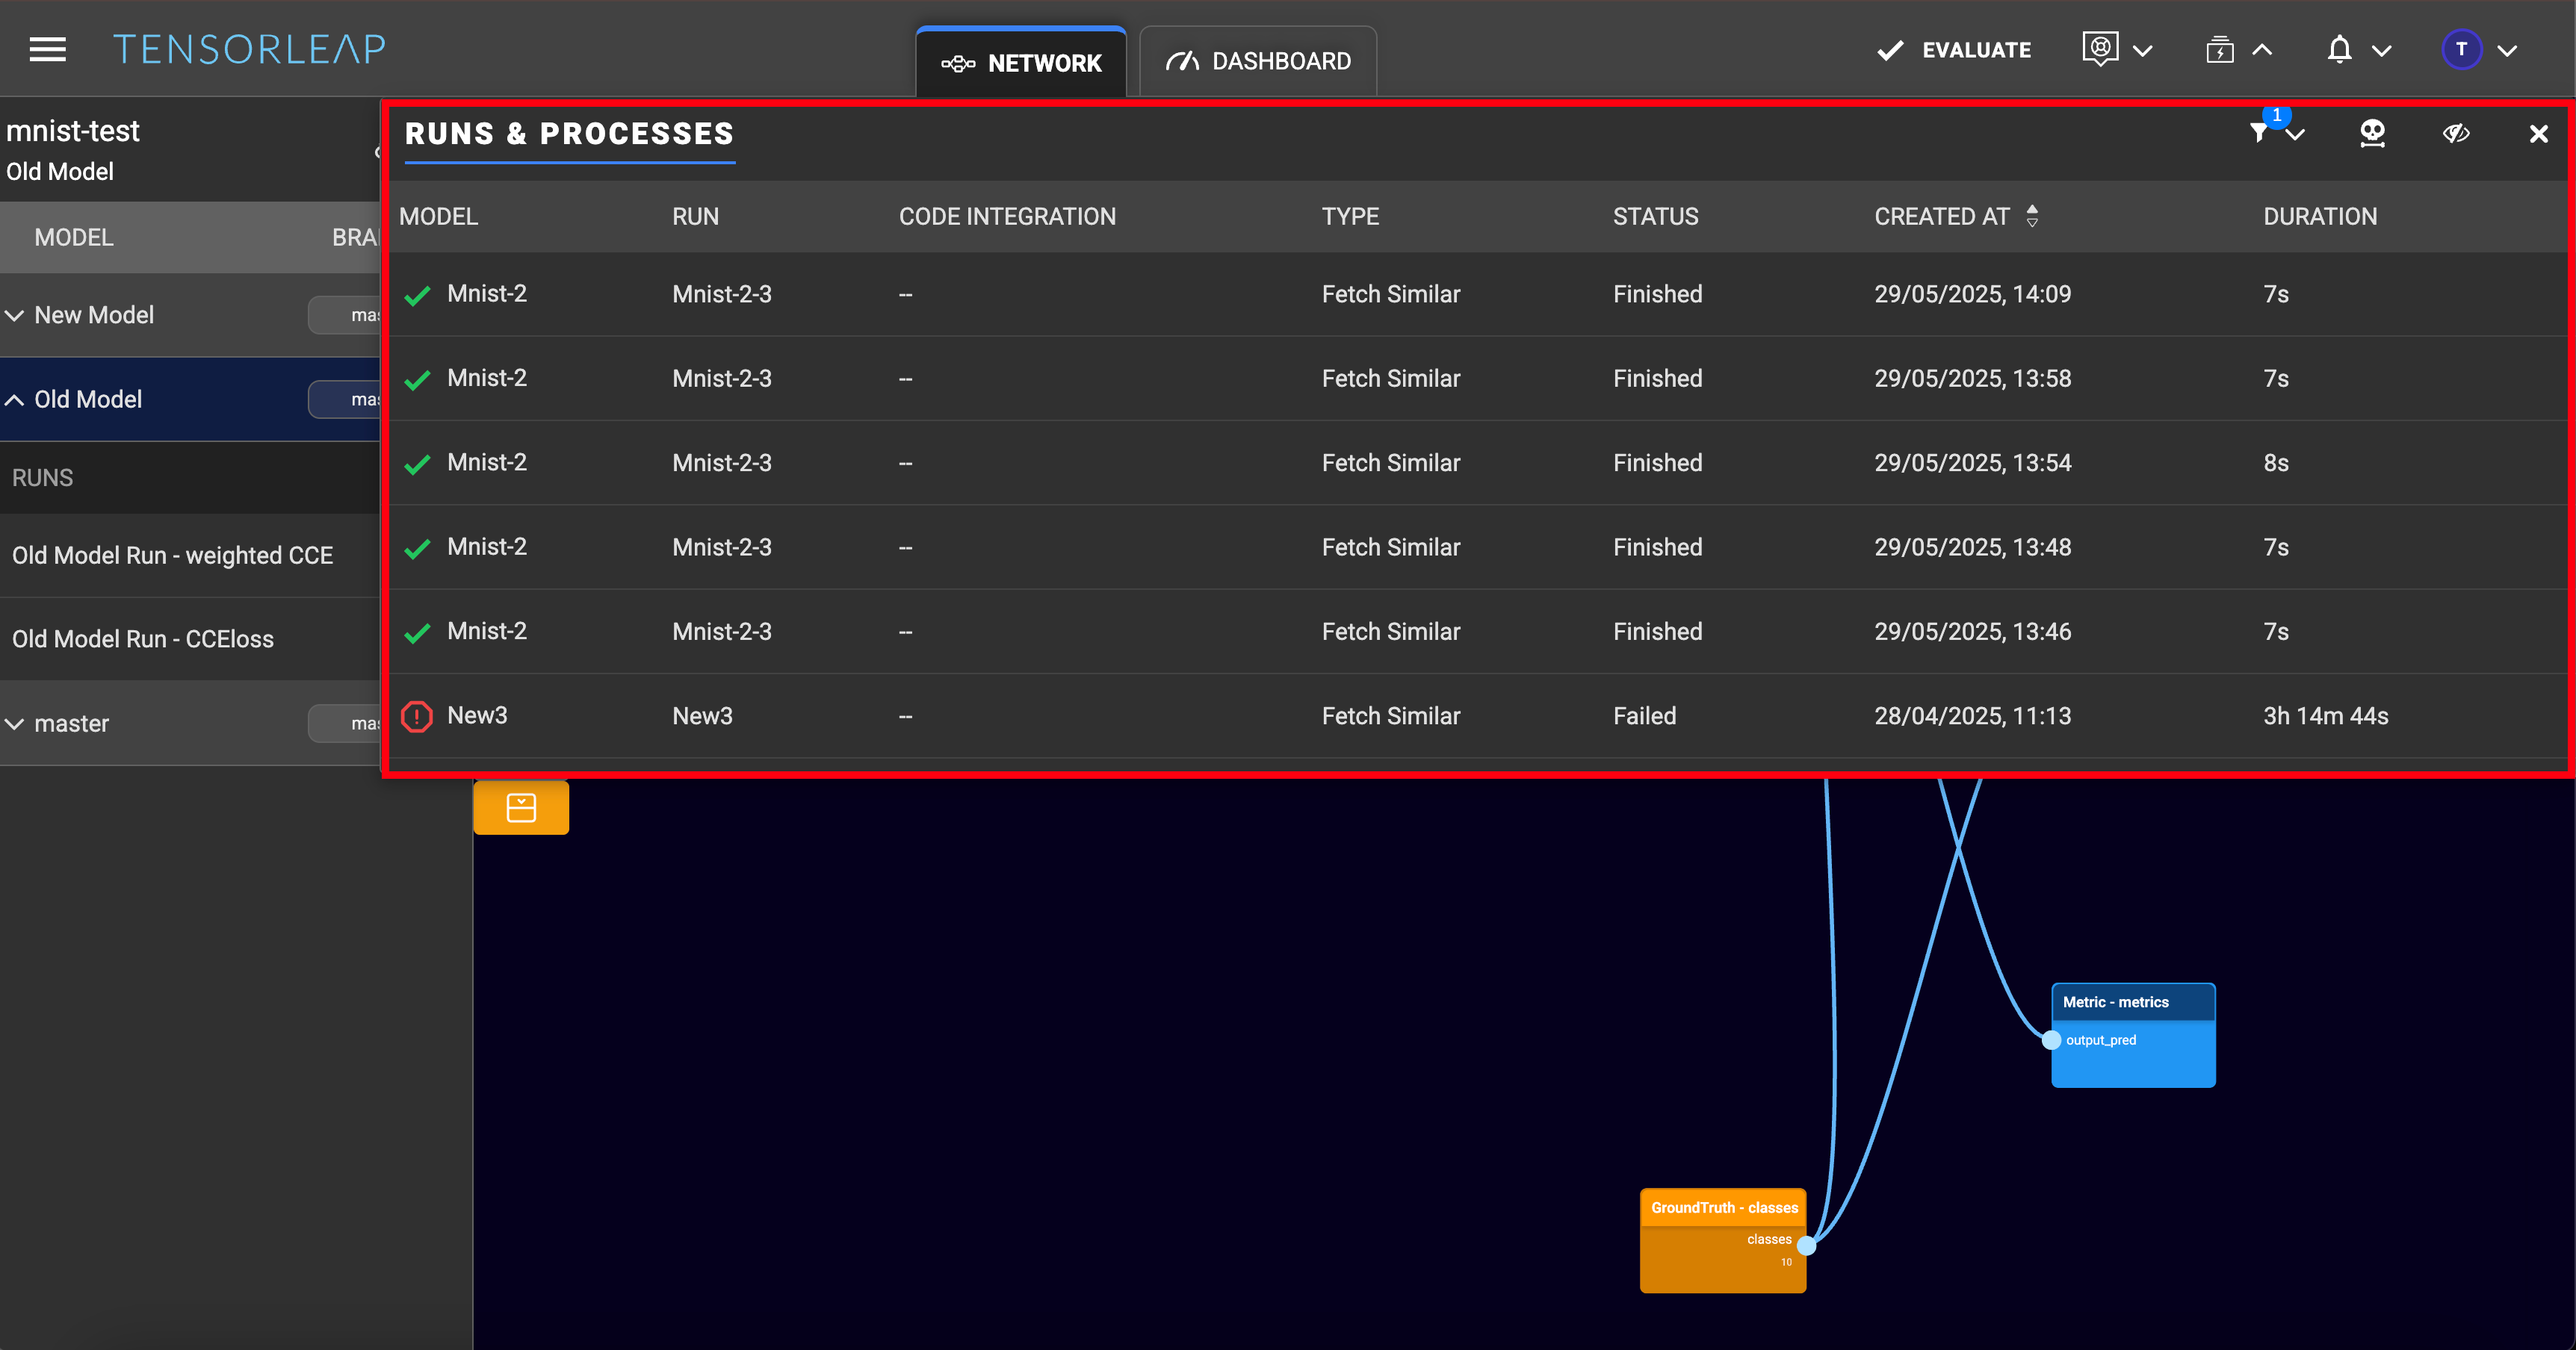The height and width of the screenshot is (1350, 2576).
Task: Click the filter icon in Runs panel
Action: coord(2259,133)
